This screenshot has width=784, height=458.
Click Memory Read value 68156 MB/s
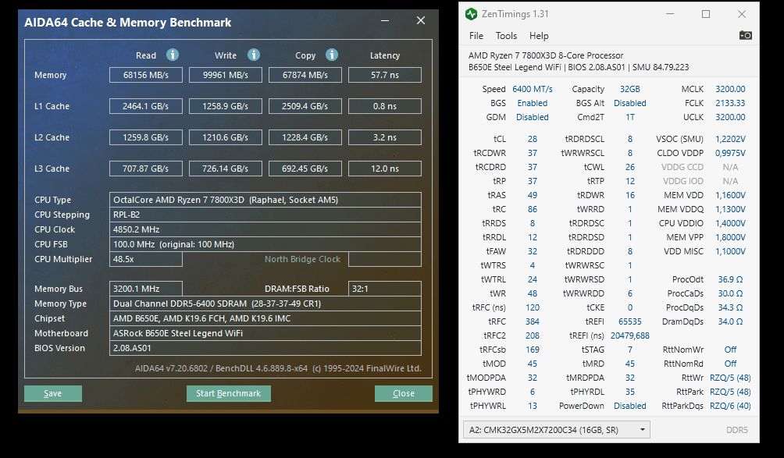(146, 75)
